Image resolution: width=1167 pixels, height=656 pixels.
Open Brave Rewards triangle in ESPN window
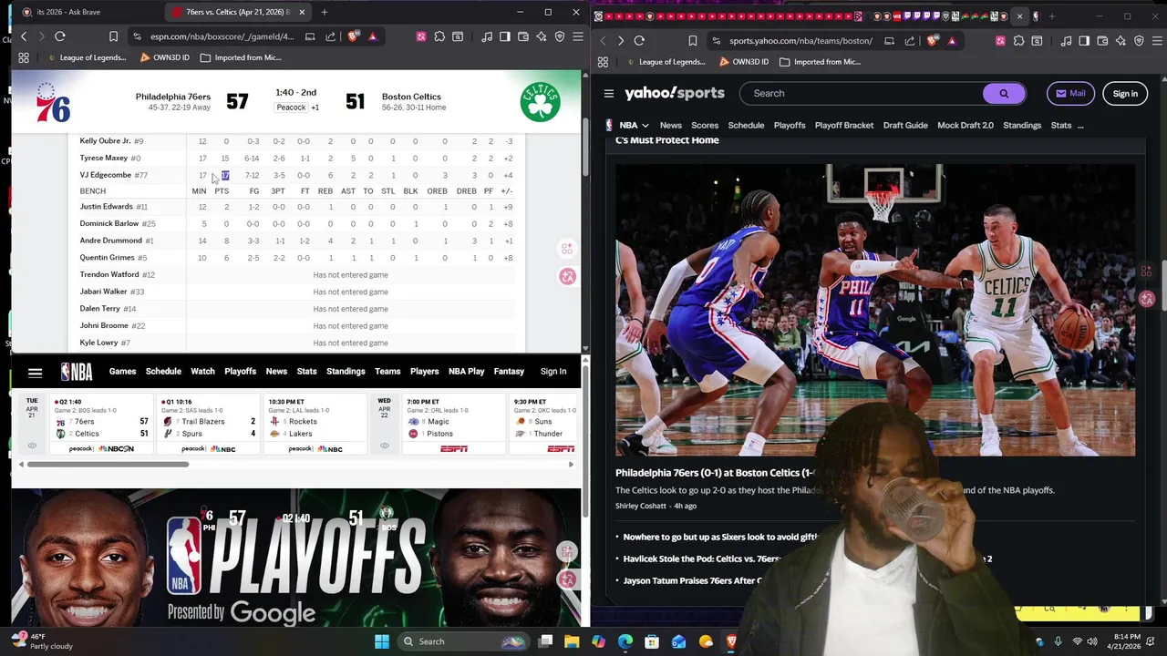click(373, 36)
